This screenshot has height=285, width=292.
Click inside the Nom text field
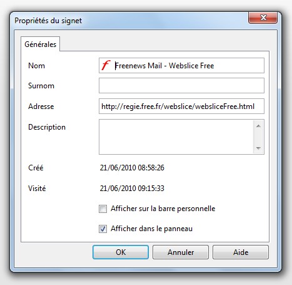[x=181, y=66]
